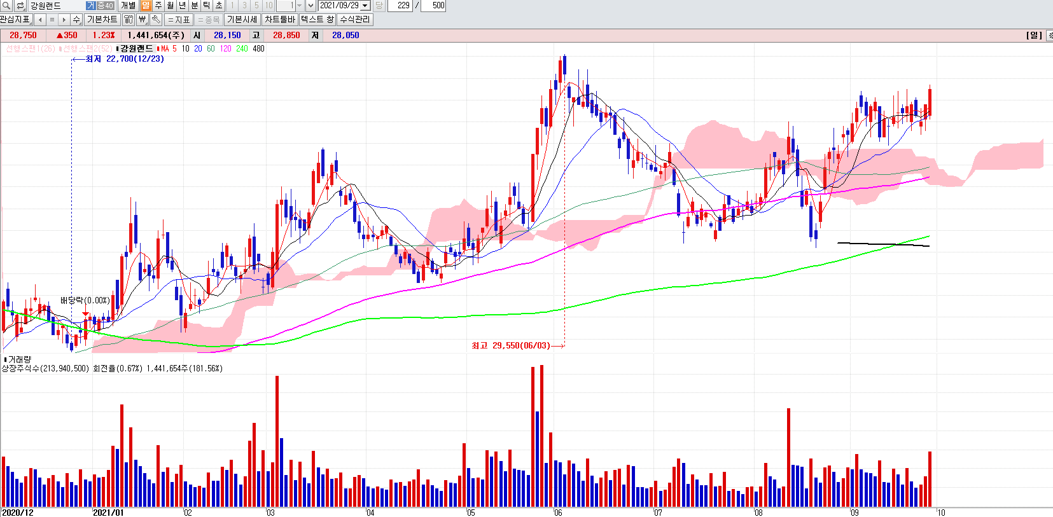Click the MA 480 legend label
The width and height of the screenshot is (1053, 517).
[x=258, y=48]
